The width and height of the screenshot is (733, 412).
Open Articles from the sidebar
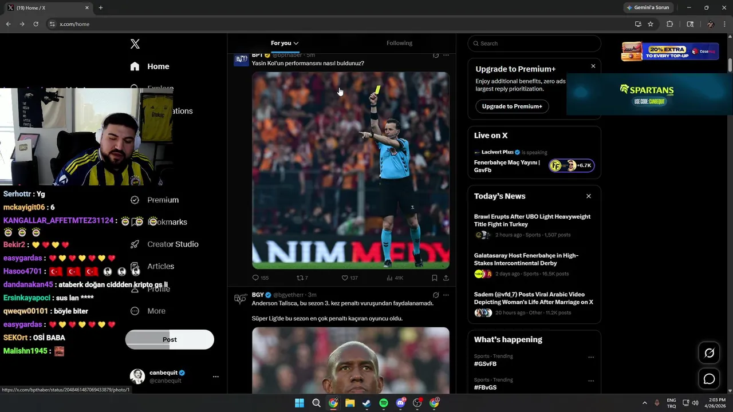152,266
